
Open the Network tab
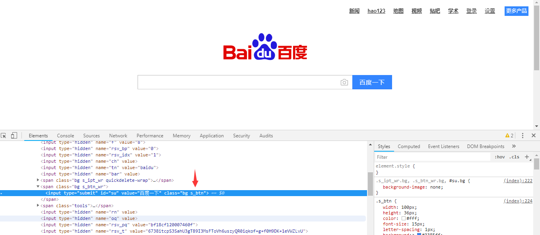point(118,135)
